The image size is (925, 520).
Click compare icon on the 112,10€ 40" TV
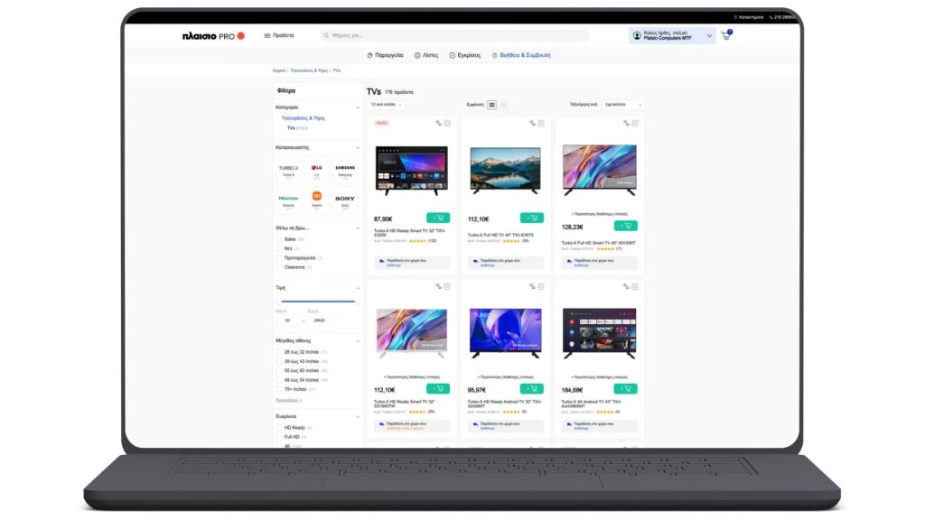pyautogui.click(x=532, y=123)
